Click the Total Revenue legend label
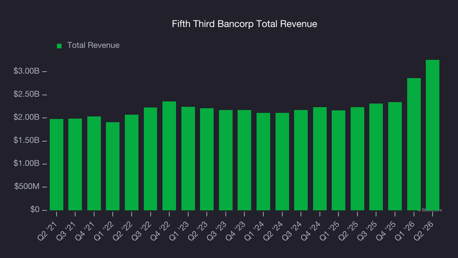 [x=93, y=46]
